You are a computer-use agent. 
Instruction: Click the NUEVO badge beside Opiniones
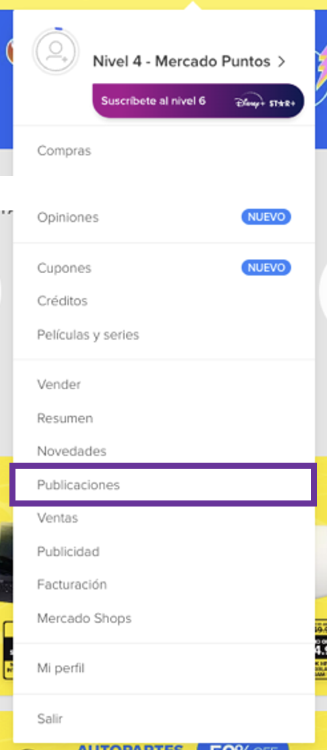click(x=266, y=217)
